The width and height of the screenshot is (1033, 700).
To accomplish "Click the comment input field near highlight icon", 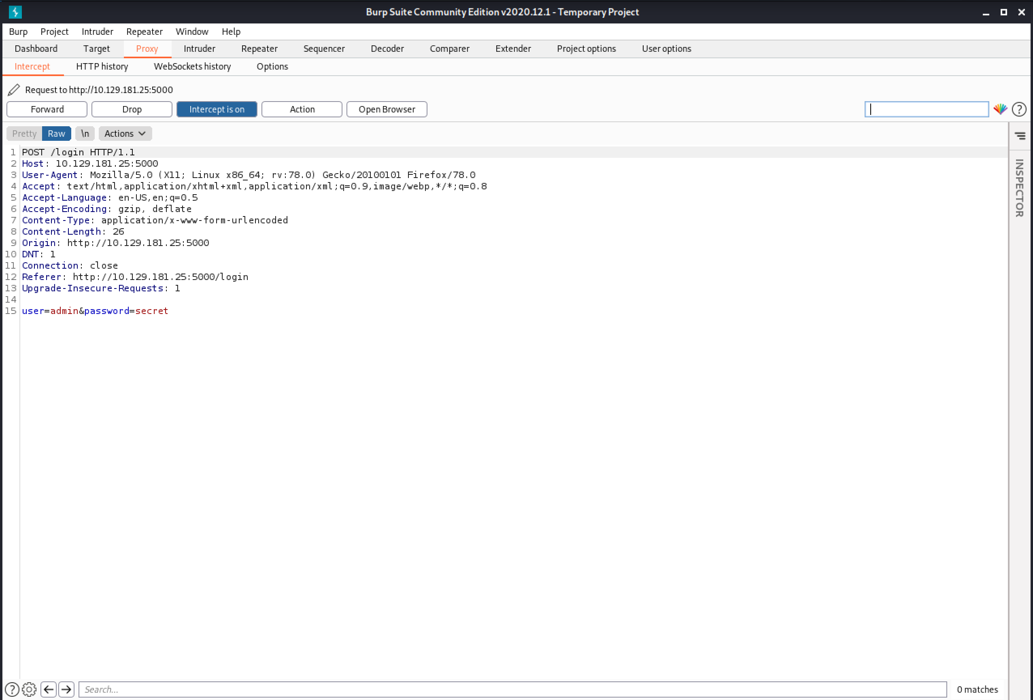I will pyautogui.click(x=927, y=109).
